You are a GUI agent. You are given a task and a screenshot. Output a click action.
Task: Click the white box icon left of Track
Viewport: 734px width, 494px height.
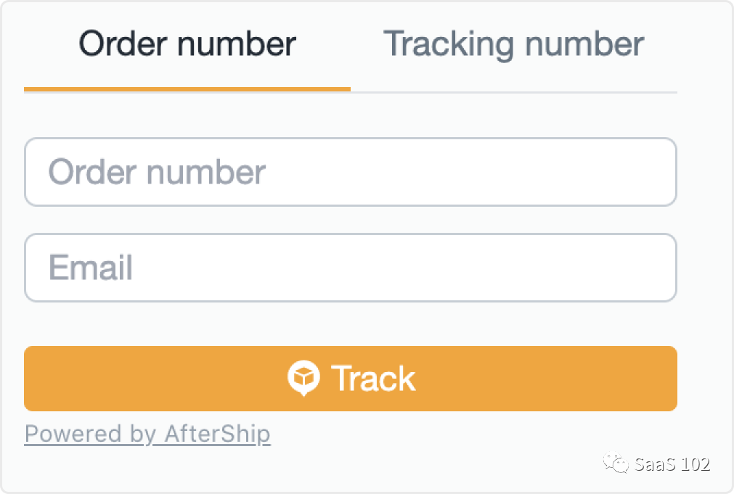[x=303, y=378]
